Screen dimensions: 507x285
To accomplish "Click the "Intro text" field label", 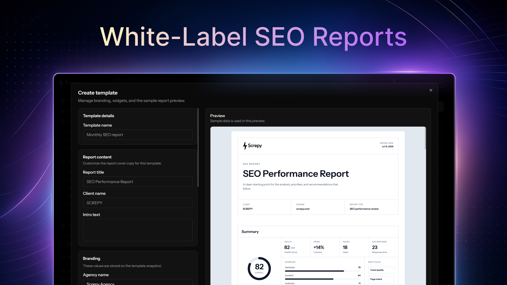I will (91, 215).
